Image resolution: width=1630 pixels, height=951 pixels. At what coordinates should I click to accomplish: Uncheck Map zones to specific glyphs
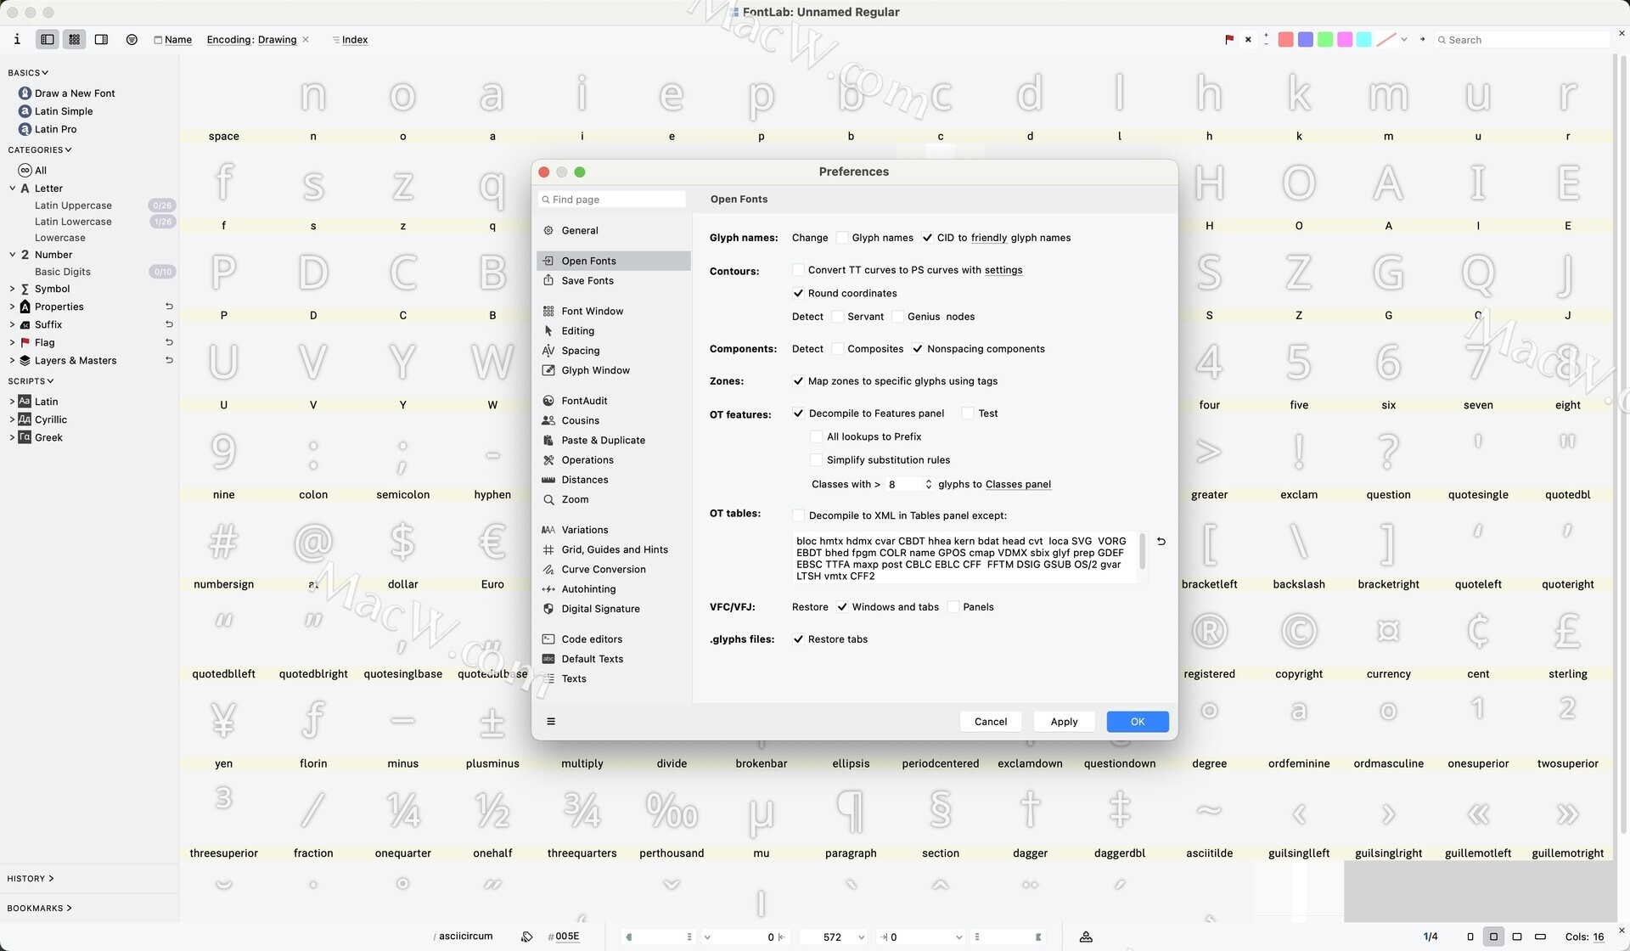pos(798,381)
